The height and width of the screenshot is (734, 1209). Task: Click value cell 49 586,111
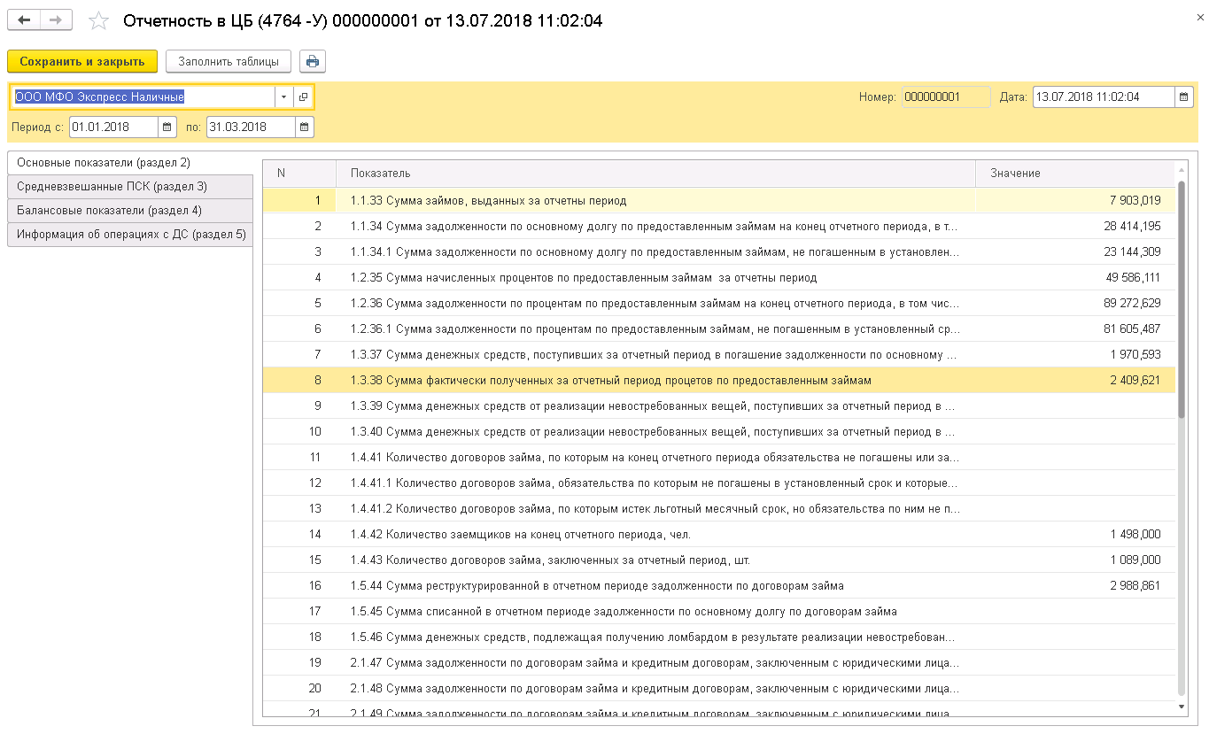tap(1075, 278)
